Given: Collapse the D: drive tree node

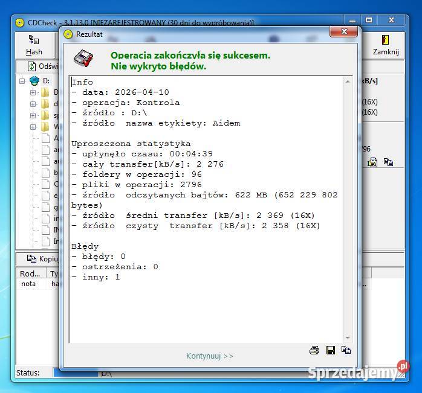Looking at the screenshot, I should click(x=22, y=81).
